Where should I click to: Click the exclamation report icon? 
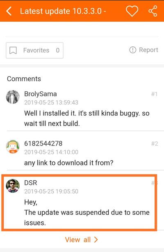(x=133, y=50)
